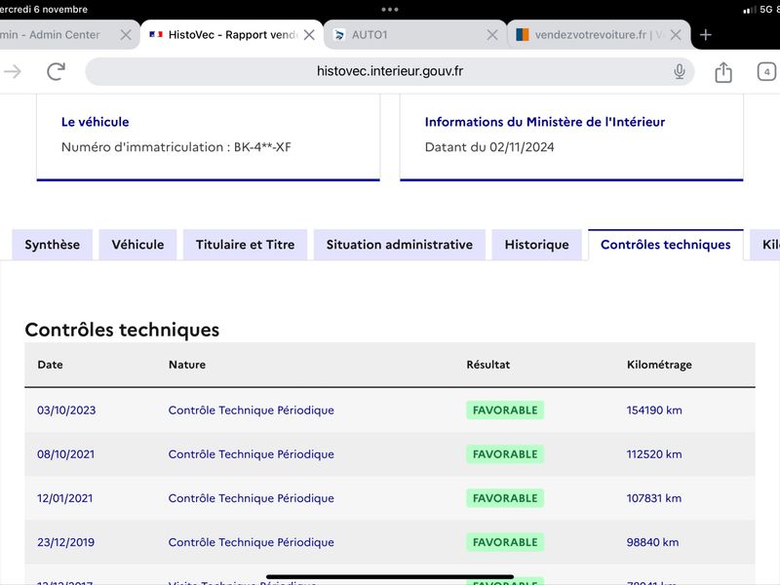
Task: Go forward with the arrow icon
Action: coord(13,71)
